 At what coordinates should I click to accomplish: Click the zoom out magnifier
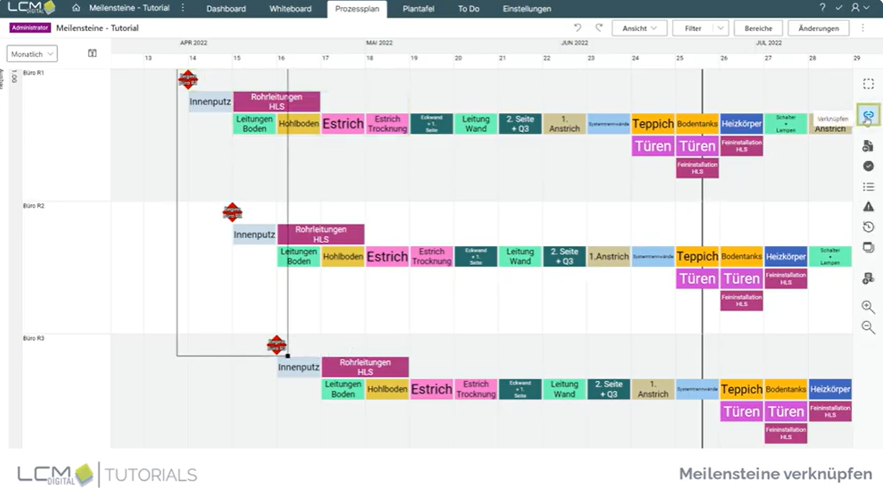[x=868, y=328]
